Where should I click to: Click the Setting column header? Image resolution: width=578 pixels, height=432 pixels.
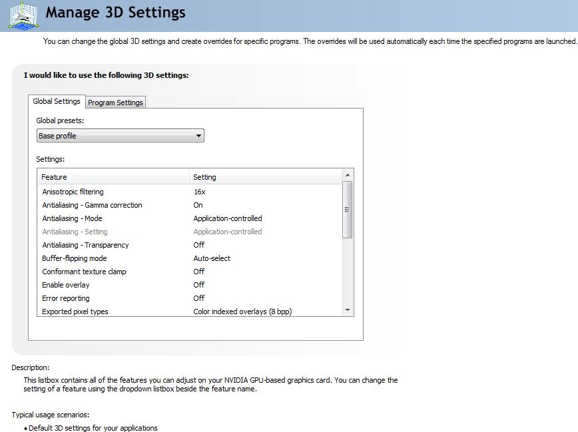click(266, 177)
